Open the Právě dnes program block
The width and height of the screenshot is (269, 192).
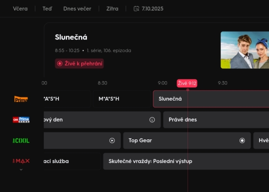pos(215,120)
